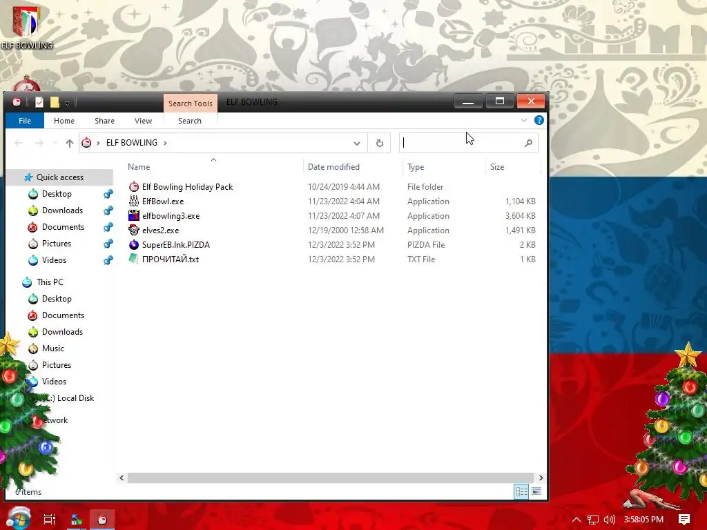Sort files by Size column header
The height and width of the screenshot is (530, 707).
tap(497, 167)
